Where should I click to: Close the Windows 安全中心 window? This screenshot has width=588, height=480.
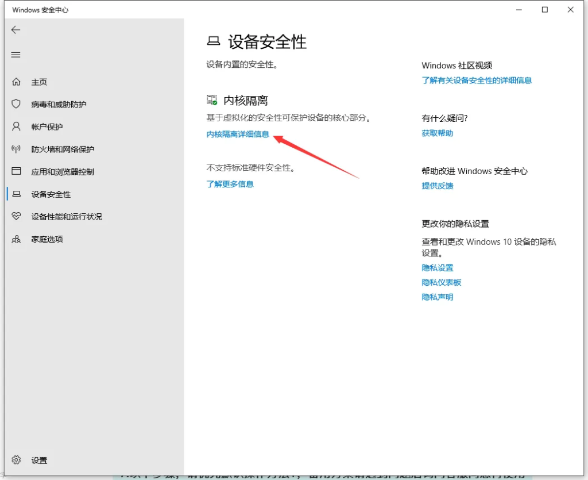[x=570, y=10]
